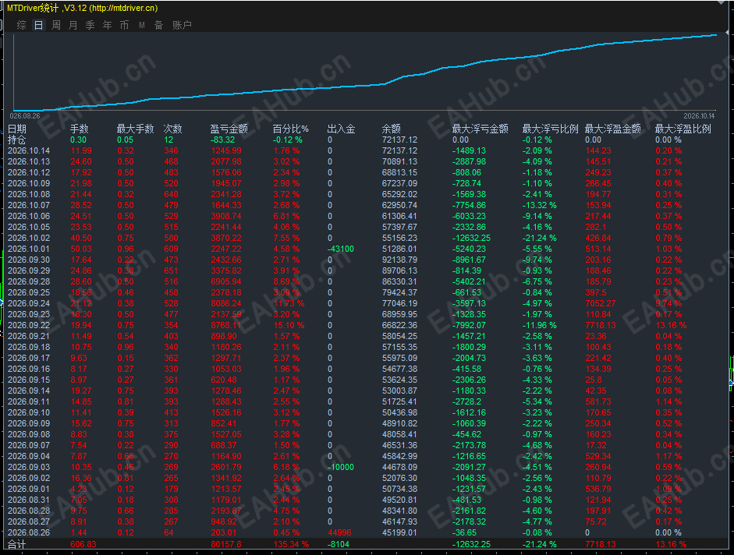Select the 最大浮亏比例 column header
Screen dimensions: 734x555
pos(551,129)
